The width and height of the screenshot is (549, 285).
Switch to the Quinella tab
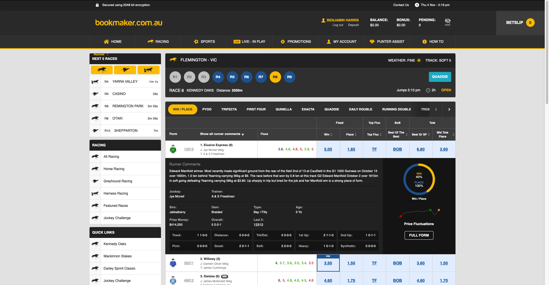(x=284, y=109)
